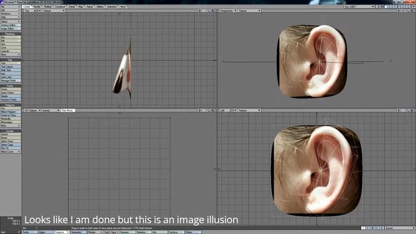This screenshot has height=234, width=416.
Task: Select the Spray Points tool
Action: (x=10, y=92)
